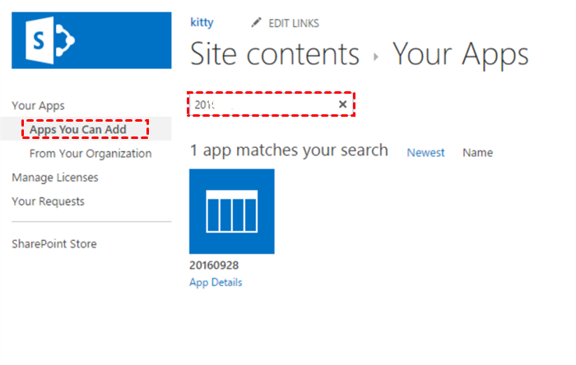Viewport: 576px width, 365px height.
Task: Click the breadcrumb arrow after Site contents
Action: point(376,58)
